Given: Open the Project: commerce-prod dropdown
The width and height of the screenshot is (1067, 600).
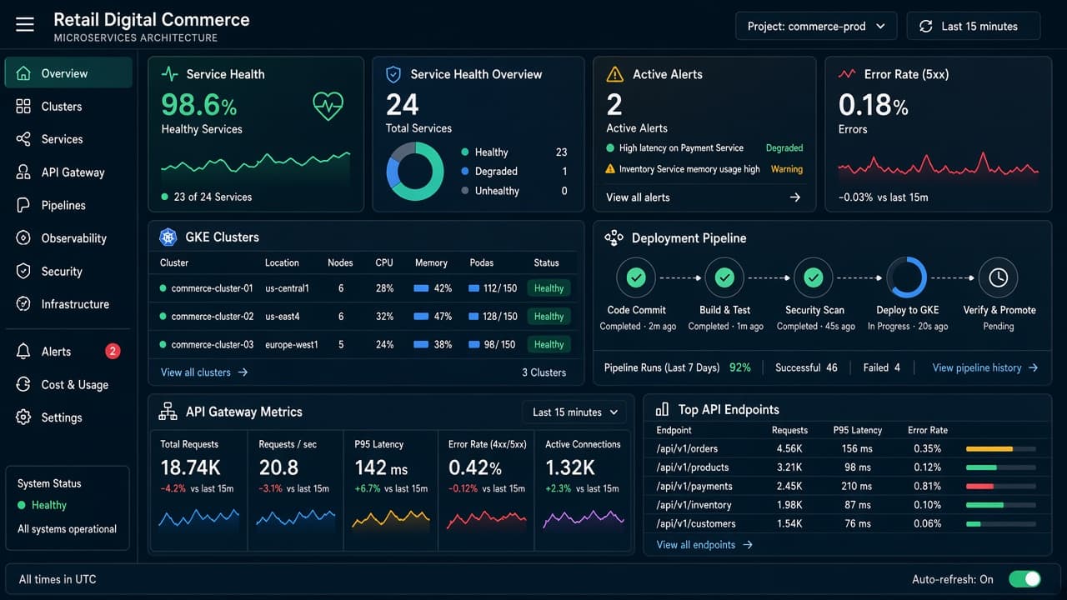Looking at the screenshot, I should tap(816, 26).
